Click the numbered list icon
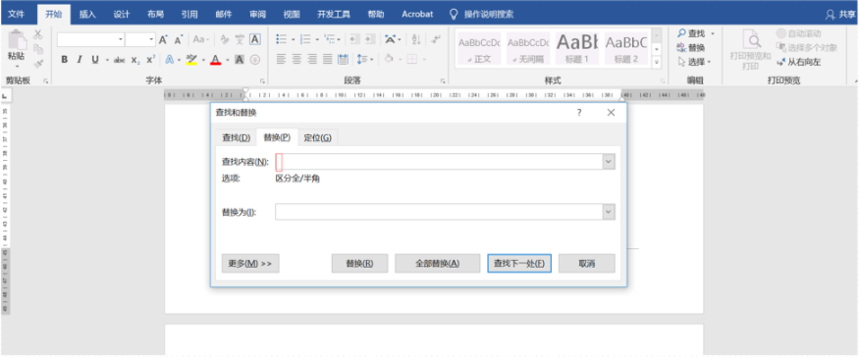The image size is (859, 357). pyautogui.click(x=305, y=39)
